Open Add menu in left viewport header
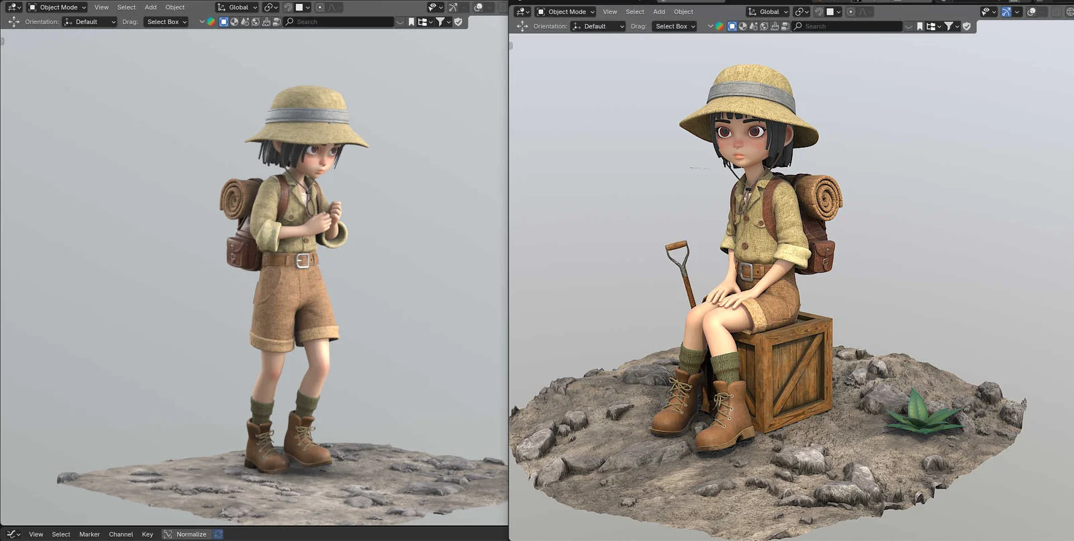This screenshot has width=1074, height=541. (x=150, y=7)
